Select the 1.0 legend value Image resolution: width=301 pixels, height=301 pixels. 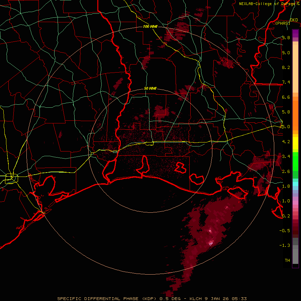286,201
